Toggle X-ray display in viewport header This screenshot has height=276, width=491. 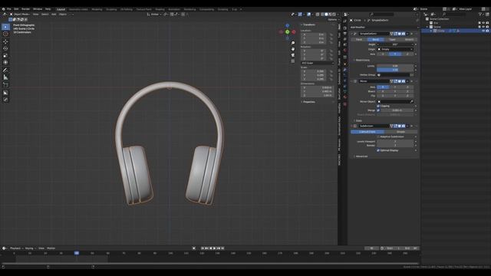[318, 15]
